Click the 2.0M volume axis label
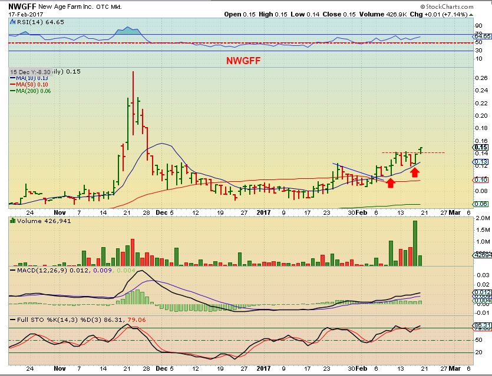492x376 pixels. pos(483,218)
